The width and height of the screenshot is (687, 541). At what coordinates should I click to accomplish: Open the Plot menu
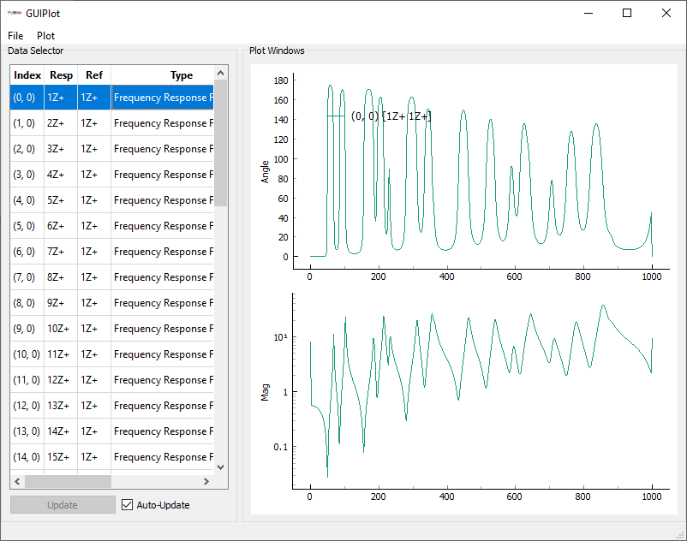pos(45,36)
